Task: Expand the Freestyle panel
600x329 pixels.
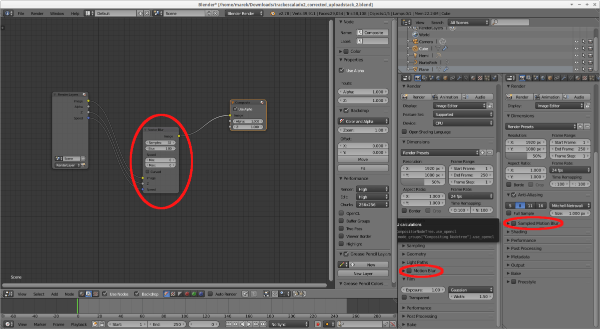Action: [x=526, y=281]
